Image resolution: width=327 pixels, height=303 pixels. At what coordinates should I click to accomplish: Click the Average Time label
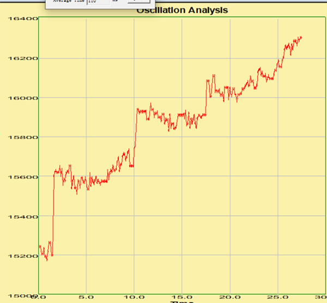tap(68, 2)
